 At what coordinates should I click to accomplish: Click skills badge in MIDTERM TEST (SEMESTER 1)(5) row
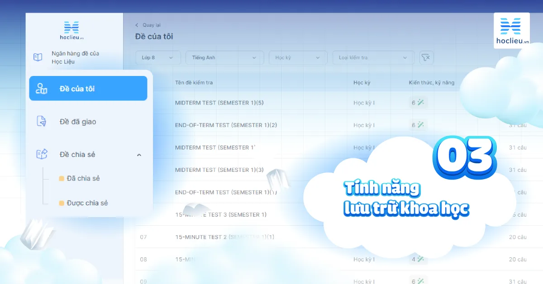(418, 103)
